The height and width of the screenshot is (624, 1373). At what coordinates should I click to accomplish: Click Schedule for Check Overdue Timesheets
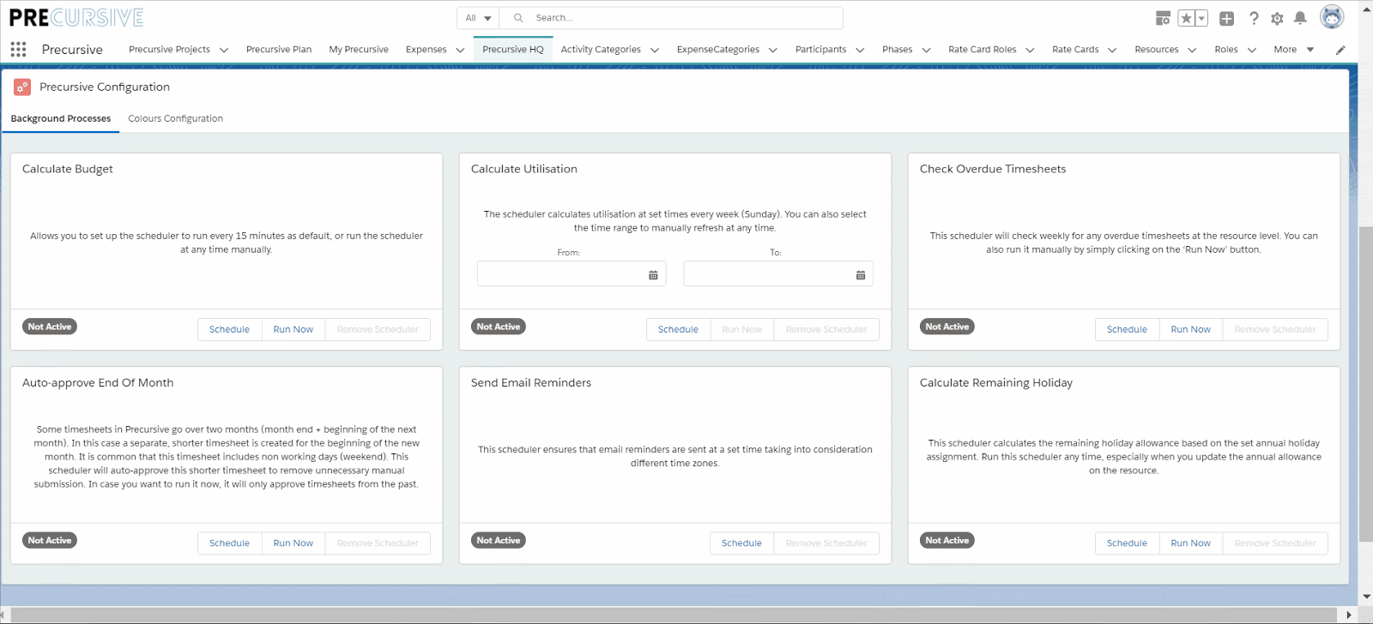(1127, 329)
